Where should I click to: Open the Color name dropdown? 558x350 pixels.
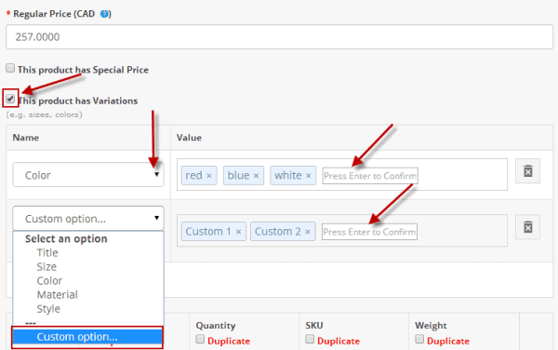click(88, 175)
